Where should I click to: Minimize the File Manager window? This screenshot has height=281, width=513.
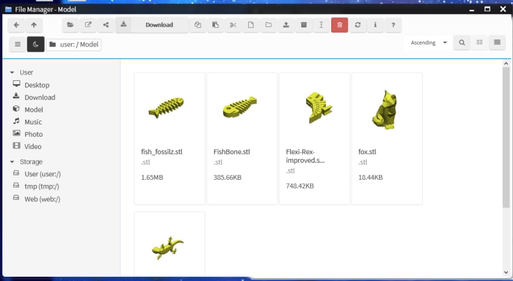[472, 9]
